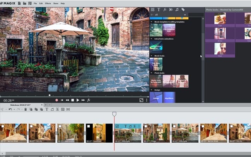Open the Edit menu
The height and width of the screenshot is (157, 251).
[x=41, y=3]
